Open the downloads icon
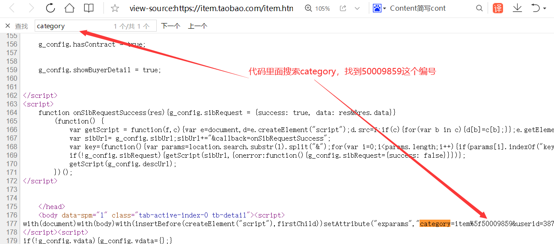Screen dimensions: 554x244 pos(517,8)
